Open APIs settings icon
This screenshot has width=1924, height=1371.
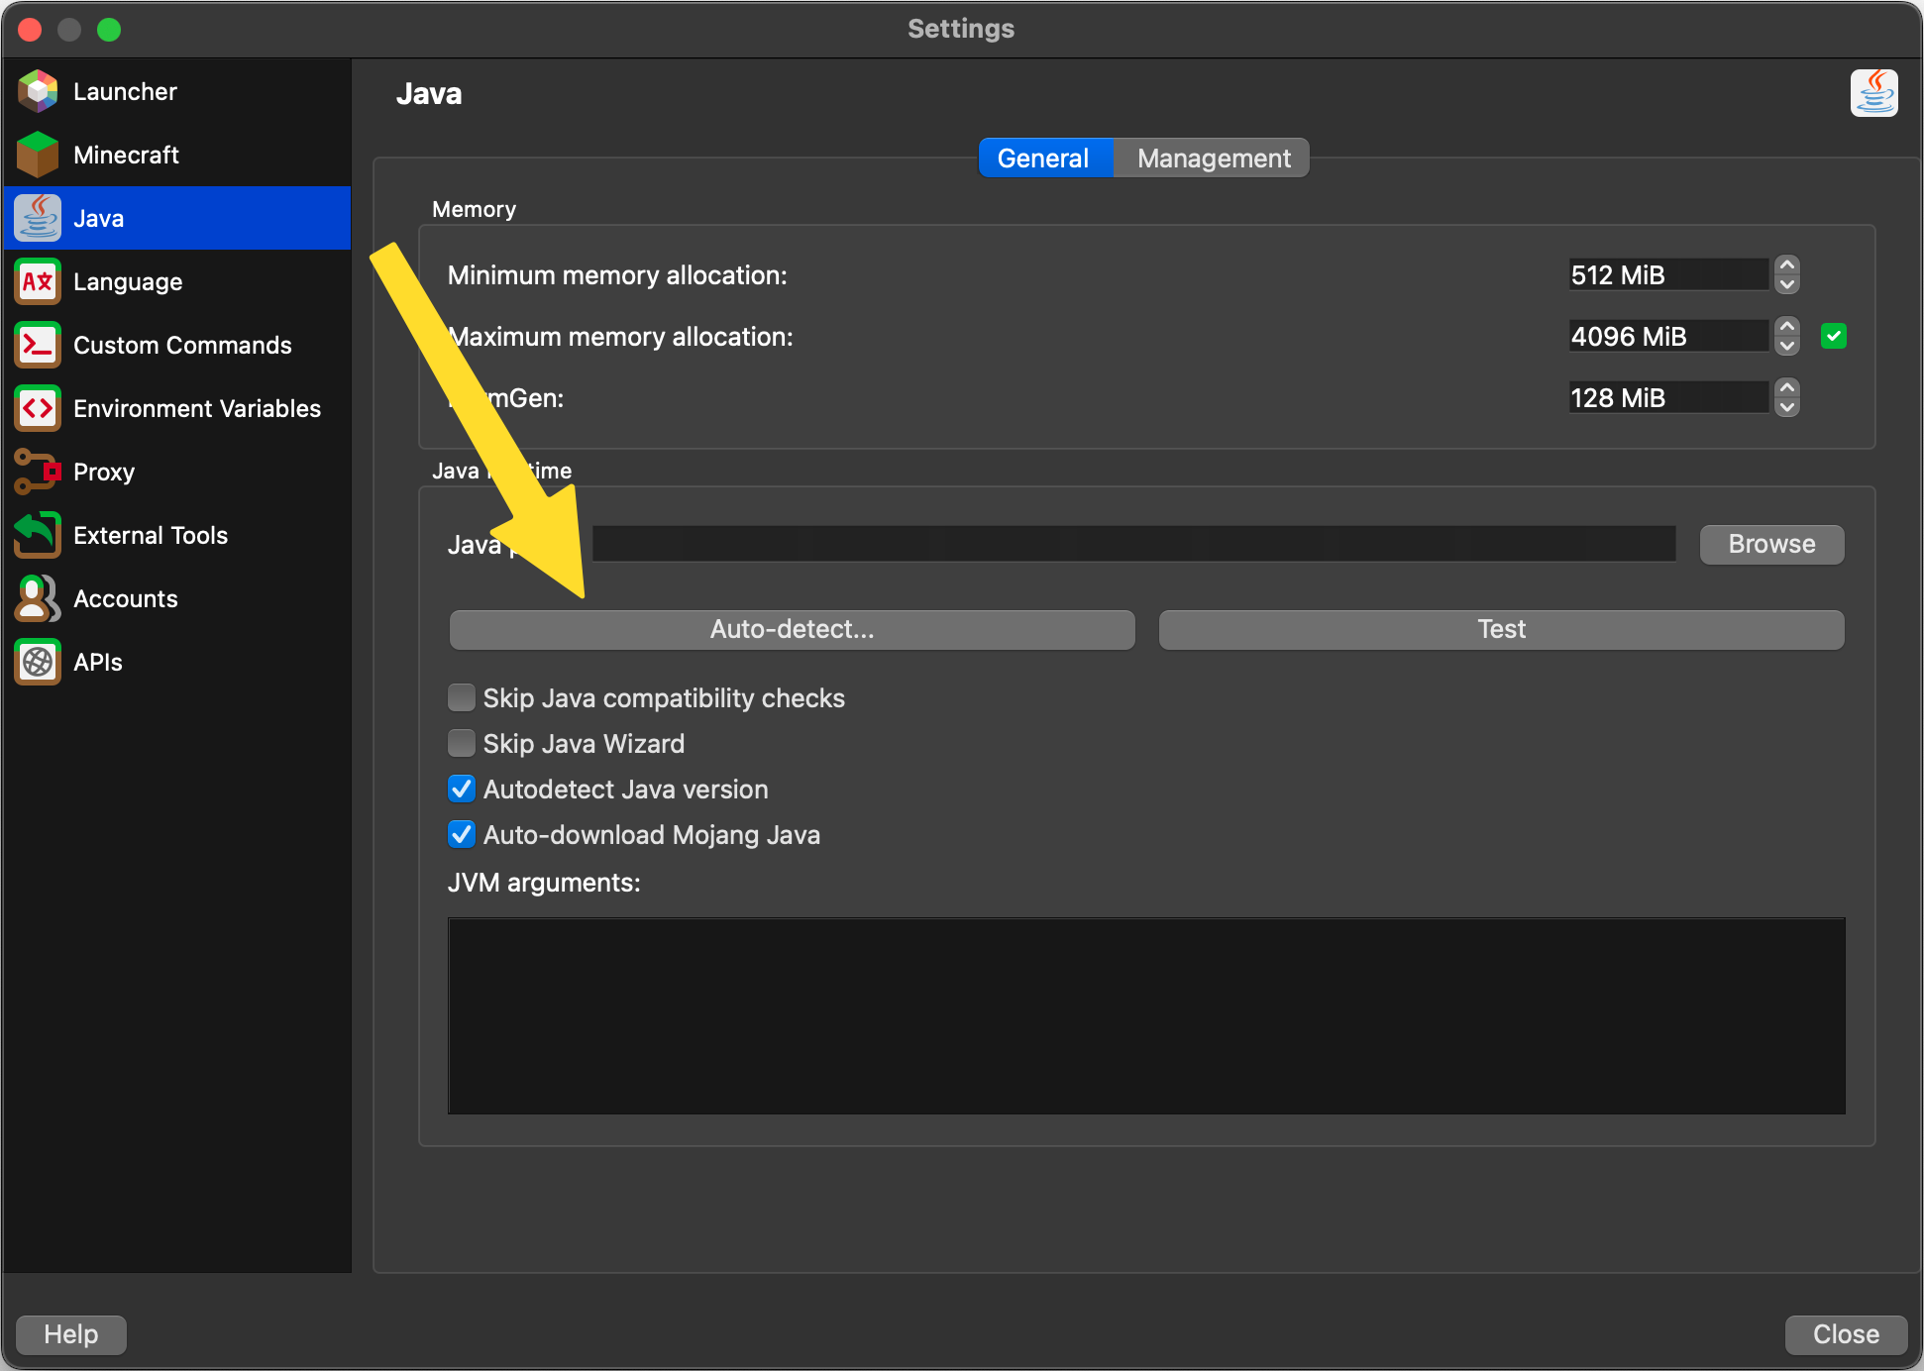click(38, 662)
